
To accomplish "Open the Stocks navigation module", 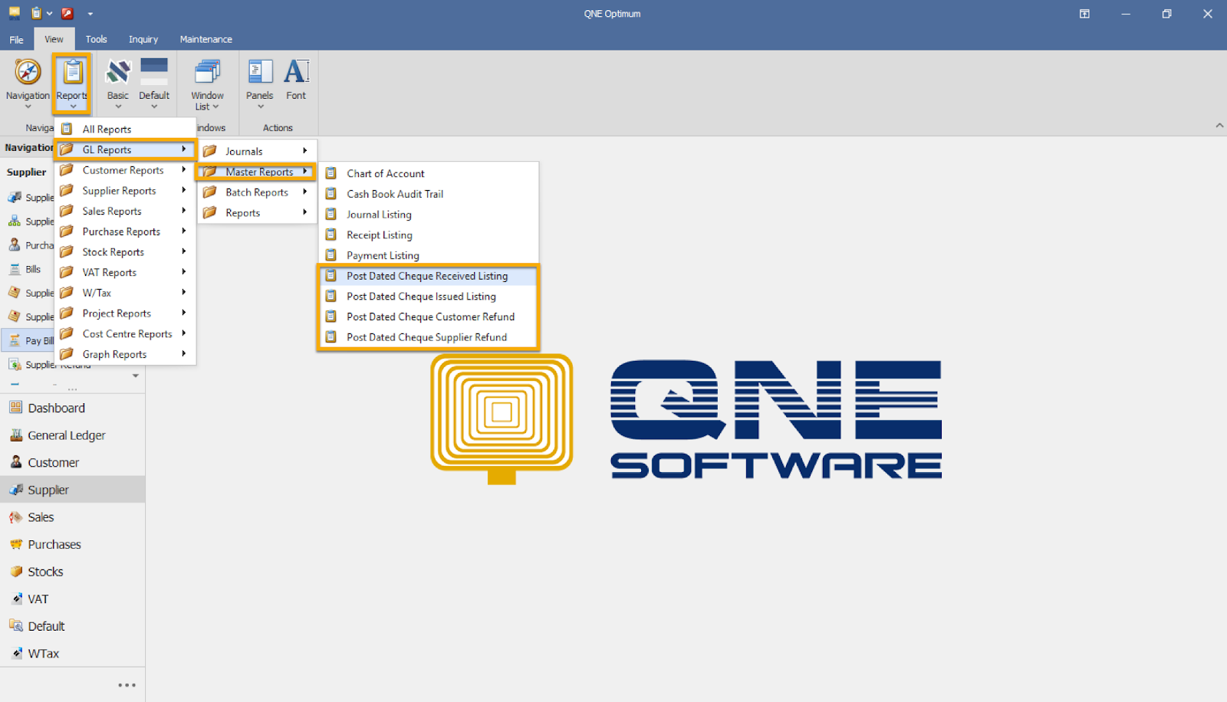I will coord(72,572).
